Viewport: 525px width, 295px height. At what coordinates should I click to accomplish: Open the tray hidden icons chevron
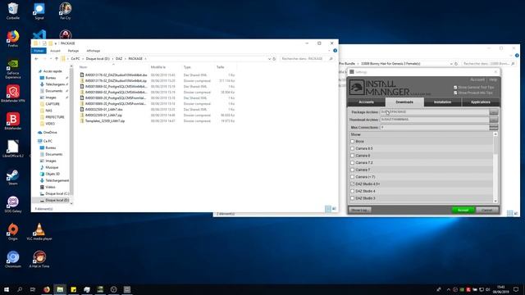pyautogui.click(x=449, y=289)
